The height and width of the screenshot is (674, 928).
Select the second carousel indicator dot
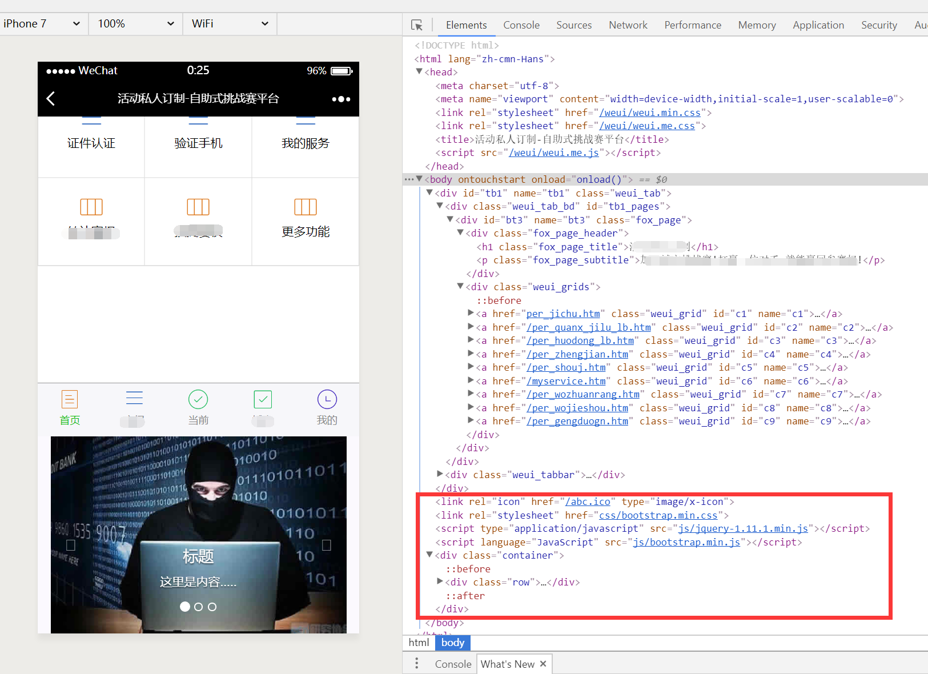[198, 607]
